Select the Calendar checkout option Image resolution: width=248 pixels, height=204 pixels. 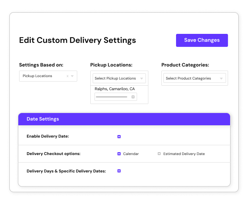pos(119,154)
